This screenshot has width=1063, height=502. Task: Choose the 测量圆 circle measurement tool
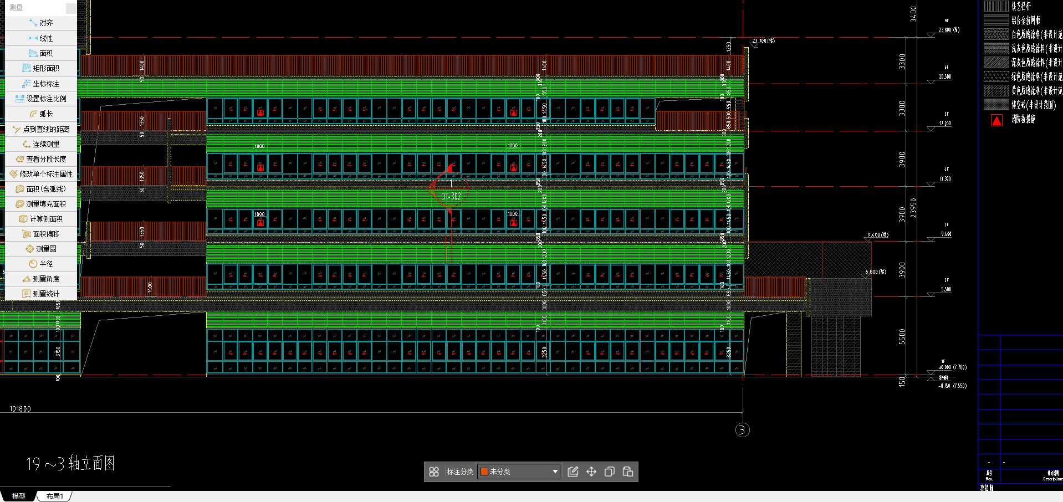pyautogui.click(x=41, y=249)
